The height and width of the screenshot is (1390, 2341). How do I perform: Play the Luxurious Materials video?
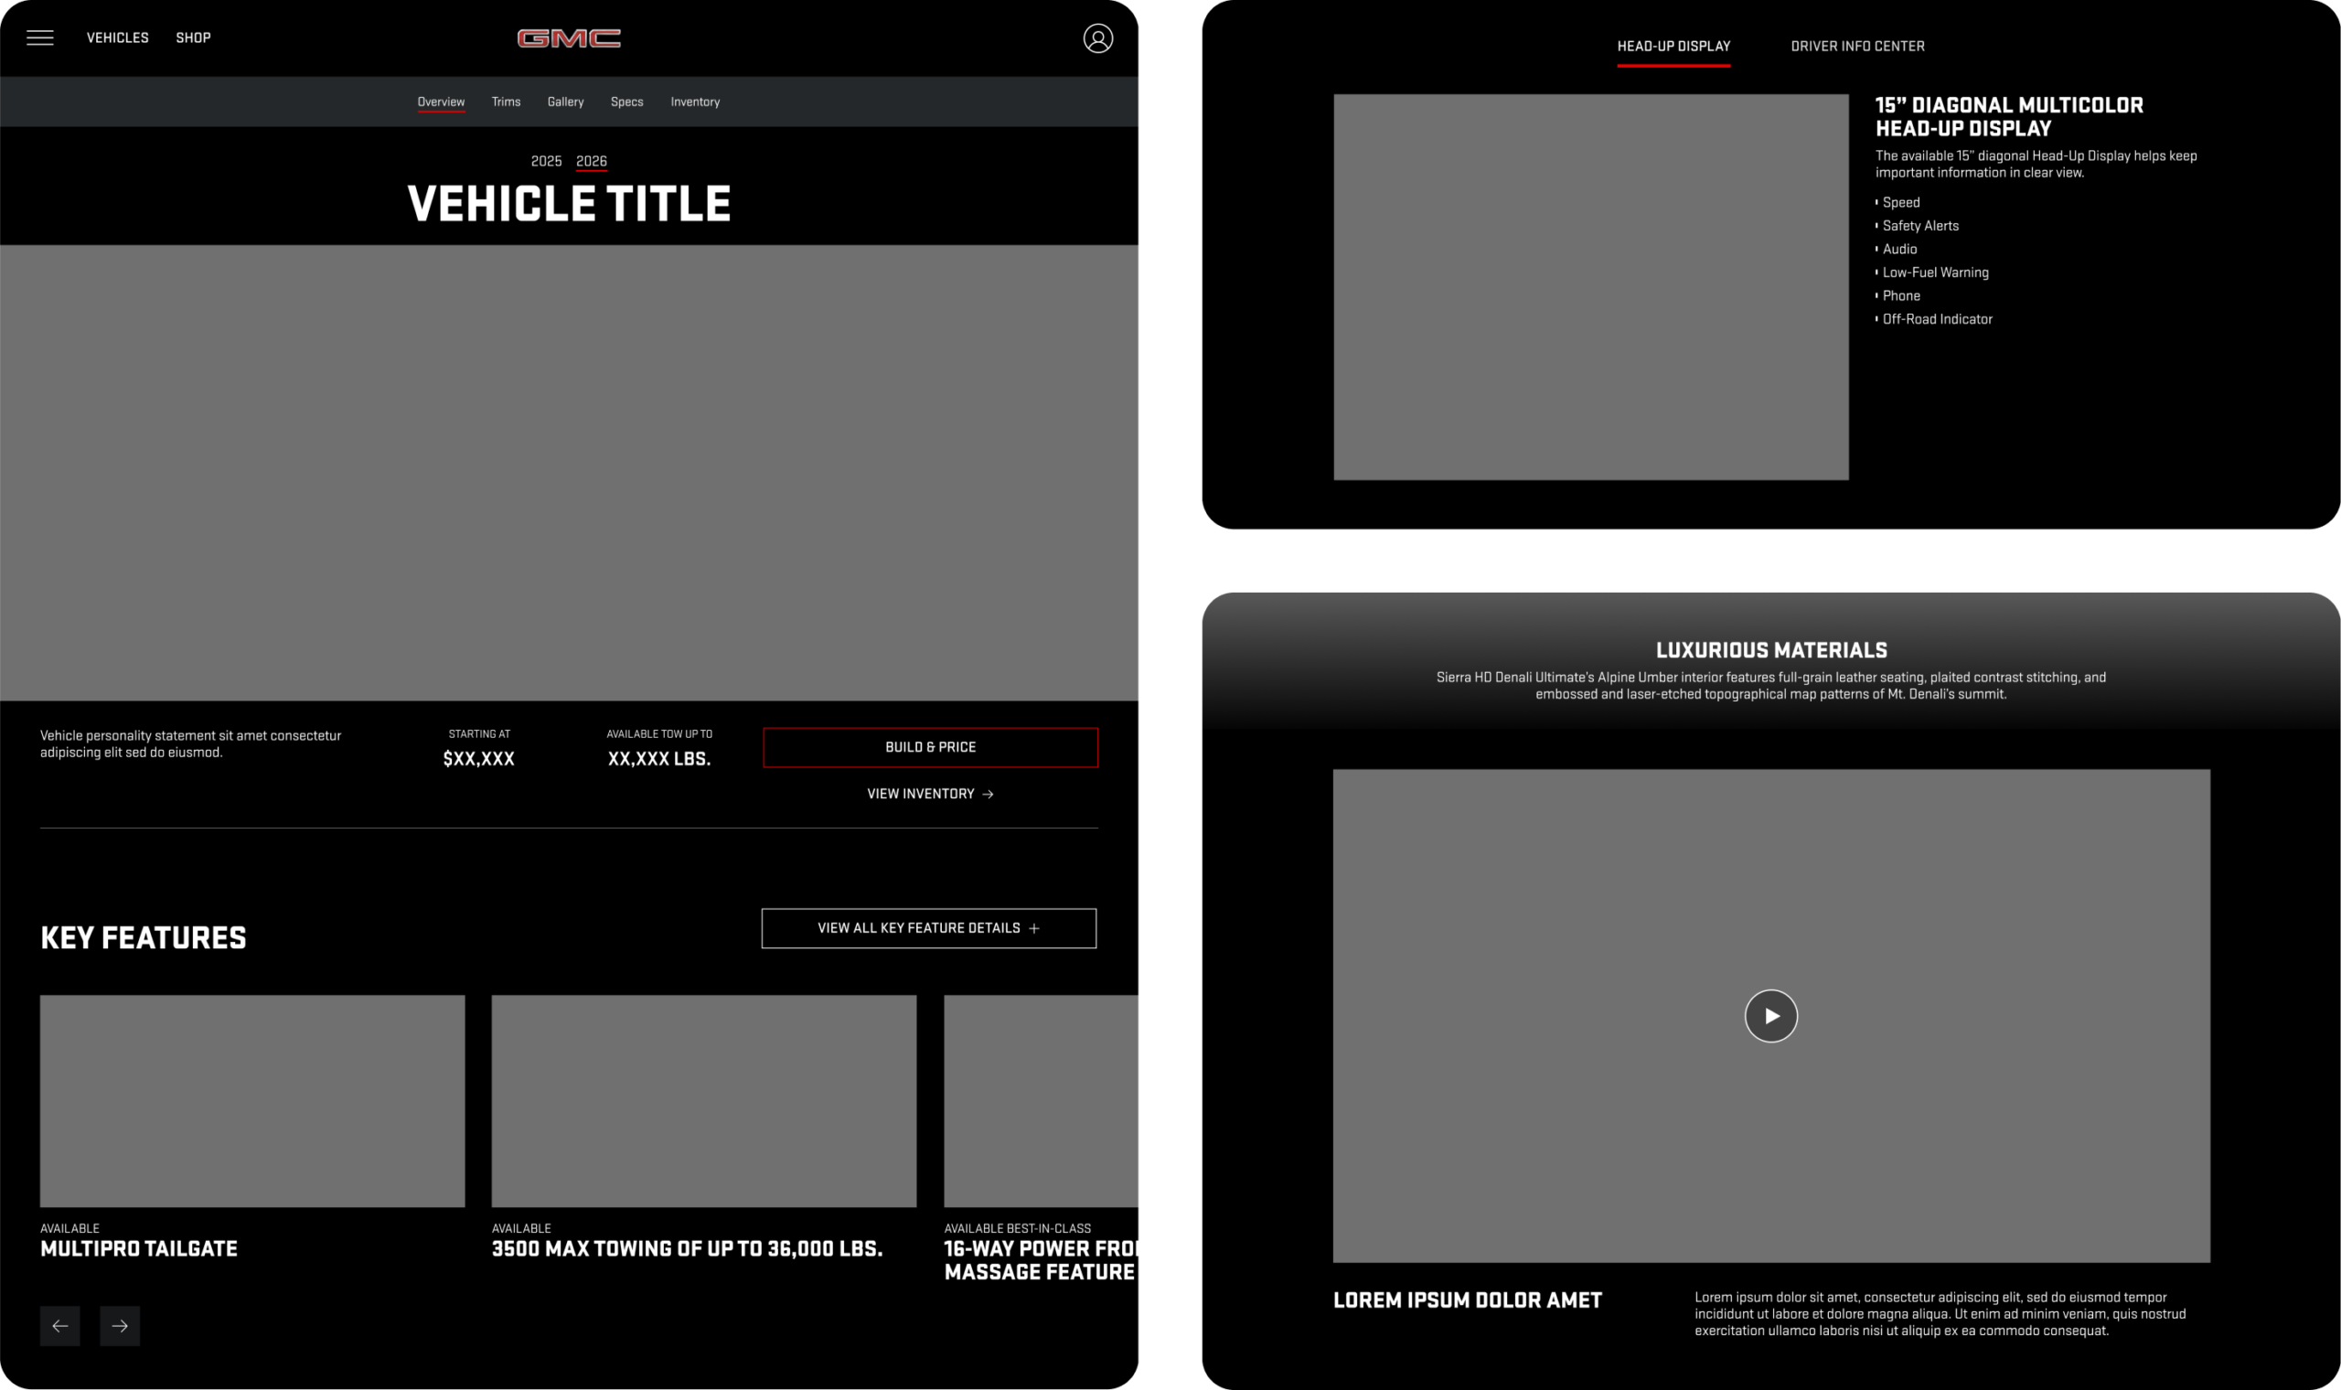coord(1770,1015)
